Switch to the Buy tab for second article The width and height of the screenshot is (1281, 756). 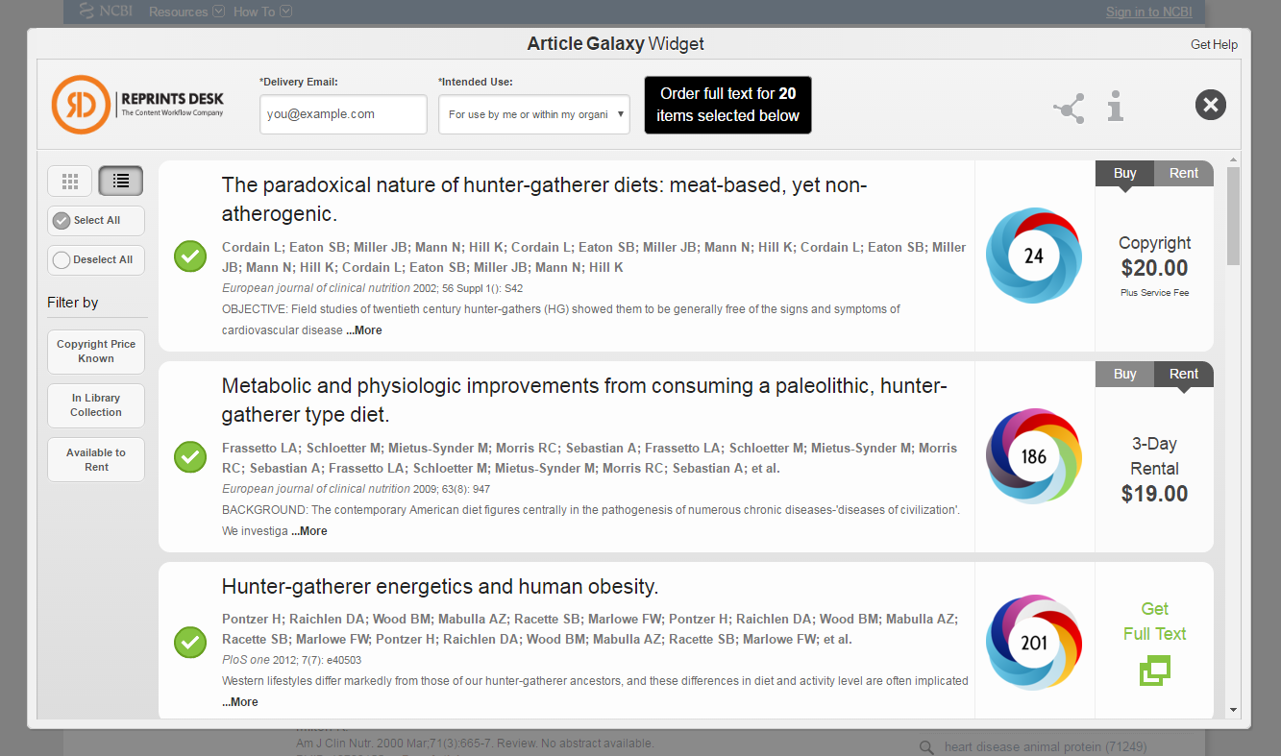tap(1123, 374)
